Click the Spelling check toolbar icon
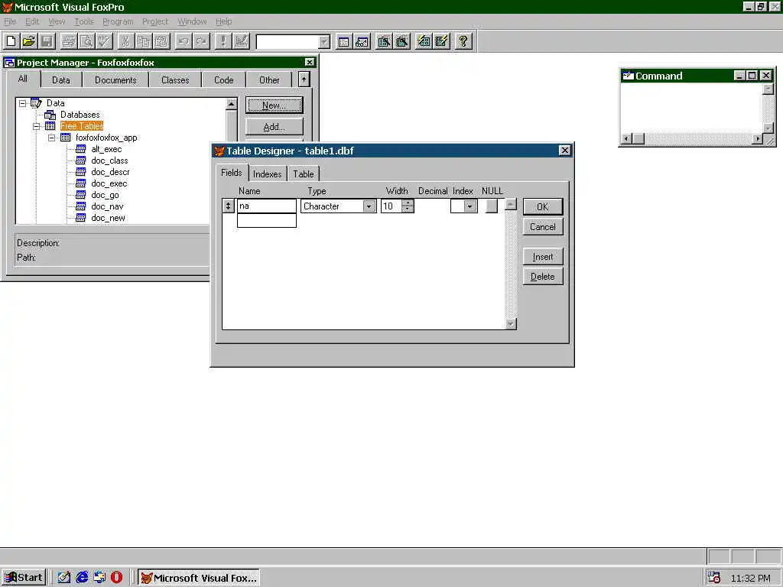Screen dimensions: 783x587 pyautogui.click(x=104, y=41)
